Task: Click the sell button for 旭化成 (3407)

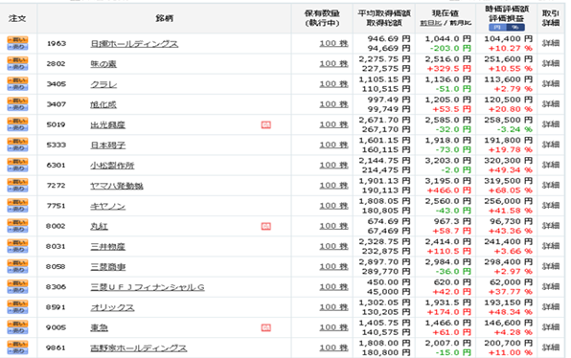Action: 17,108
